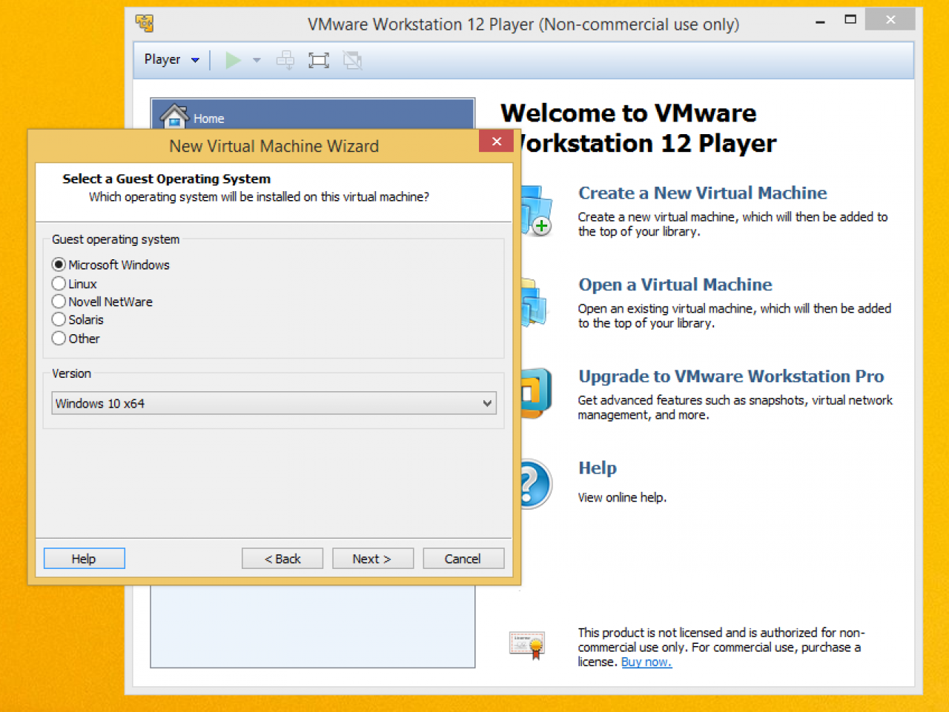Viewport: 949px width, 712px height.
Task: Click the Back button in the wizard
Action: (x=282, y=559)
